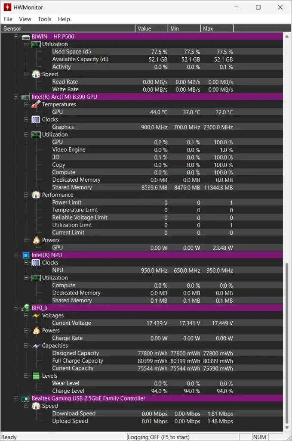Collapse the Realtek Gaming USB controller node
Viewport: 292px width, 441px height.
(16, 398)
